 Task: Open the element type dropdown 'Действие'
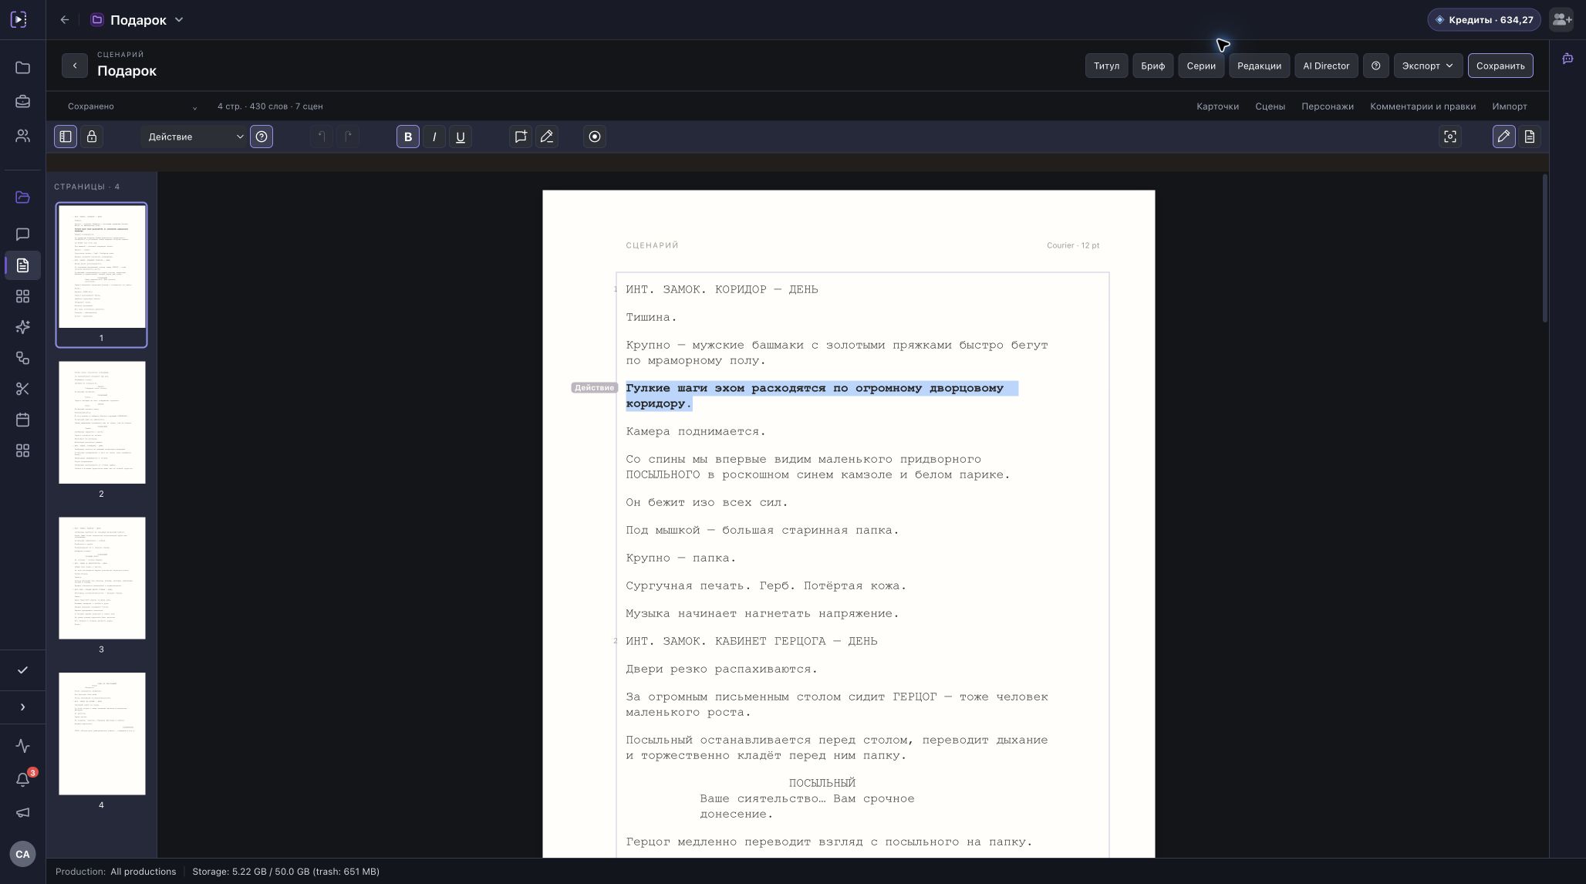pyautogui.click(x=194, y=137)
